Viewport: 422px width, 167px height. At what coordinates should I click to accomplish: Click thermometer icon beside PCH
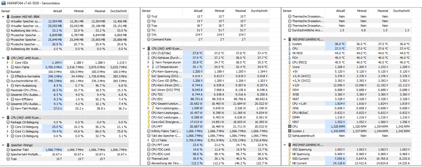pyautogui.click(x=289, y=58)
